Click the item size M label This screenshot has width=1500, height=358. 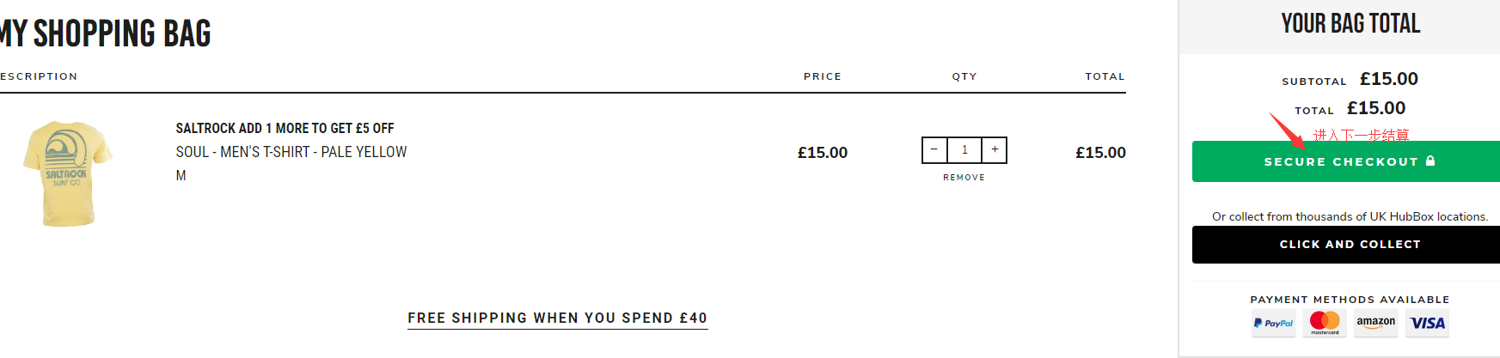coord(181,175)
